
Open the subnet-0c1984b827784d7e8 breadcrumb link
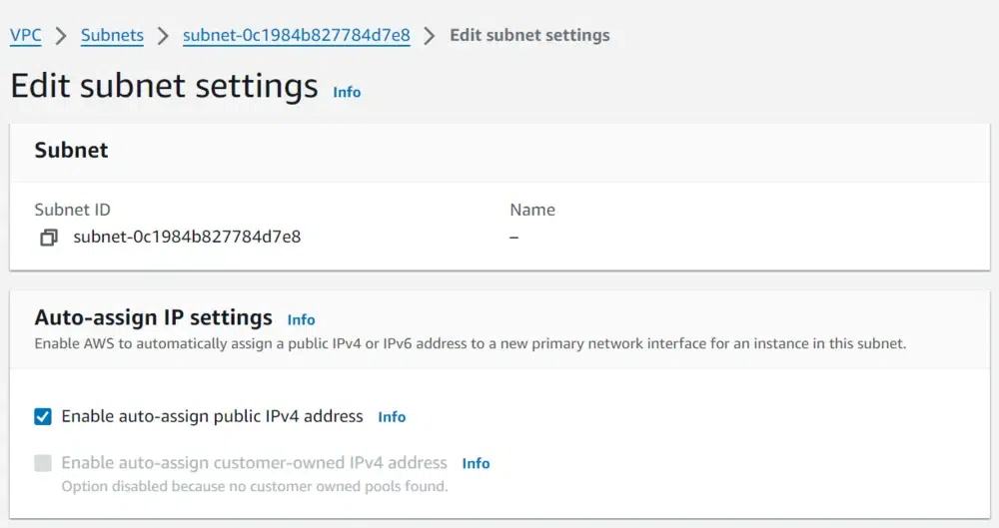tap(296, 36)
